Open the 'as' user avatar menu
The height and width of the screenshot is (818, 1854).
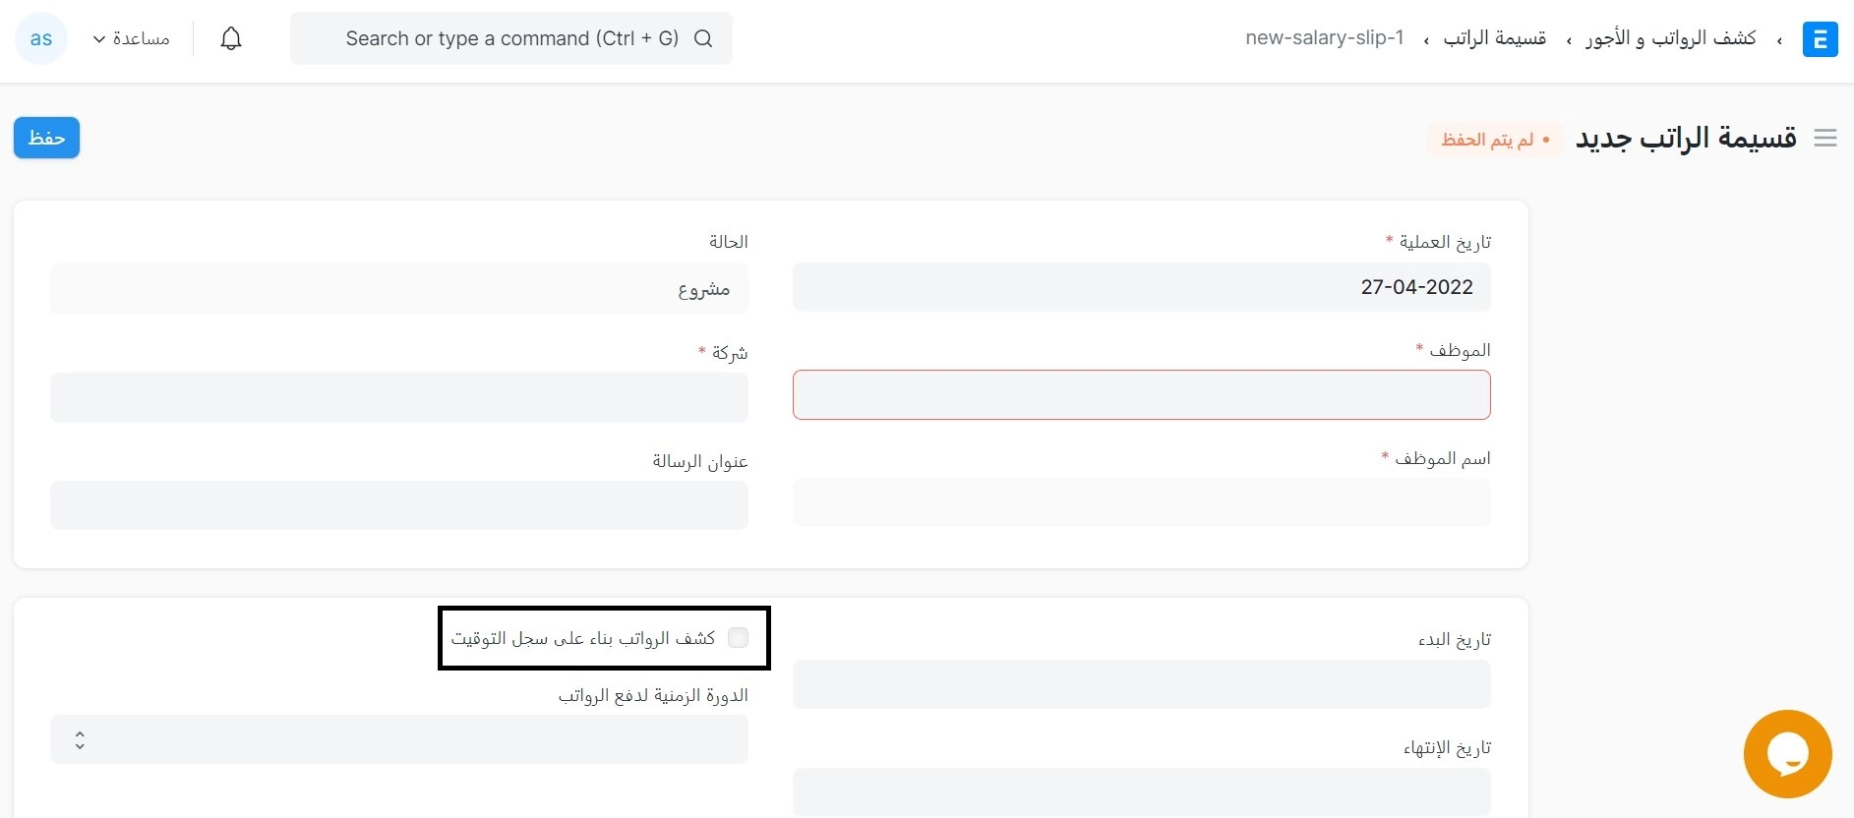click(x=41, y=39)
